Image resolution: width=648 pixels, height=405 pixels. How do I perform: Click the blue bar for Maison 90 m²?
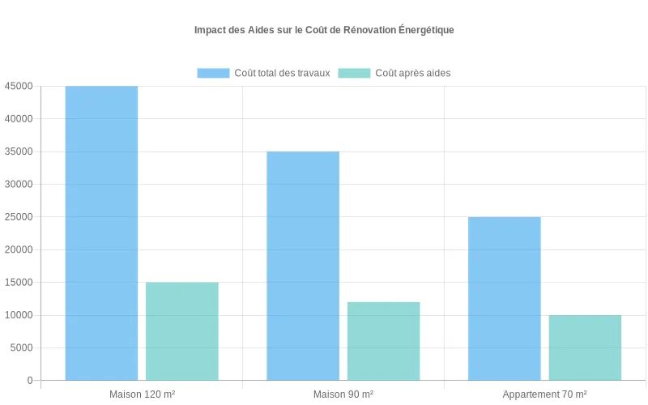[303, 266]
